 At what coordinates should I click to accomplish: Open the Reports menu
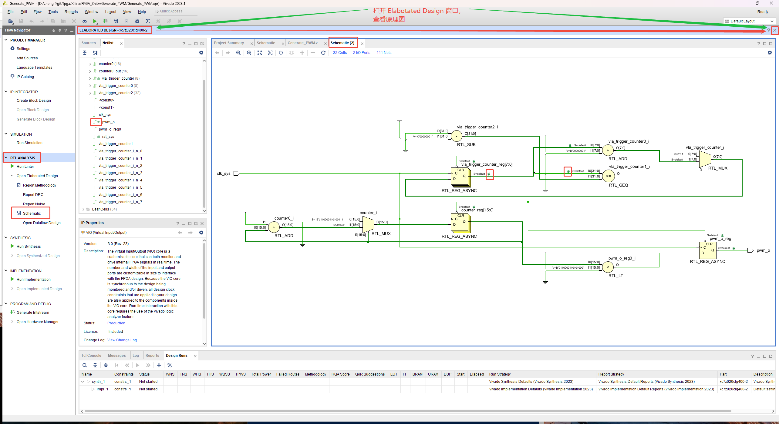coord(71,12)
